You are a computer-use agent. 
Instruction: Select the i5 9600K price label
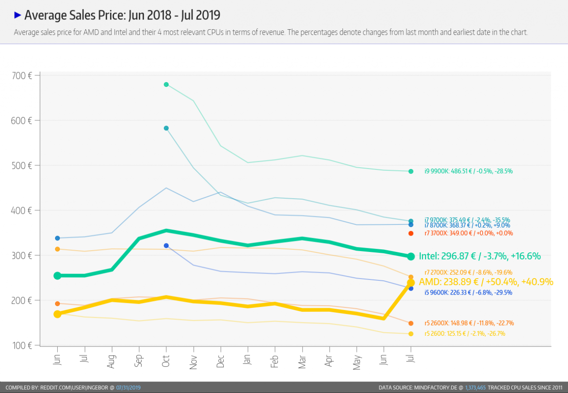coord(468,292)
